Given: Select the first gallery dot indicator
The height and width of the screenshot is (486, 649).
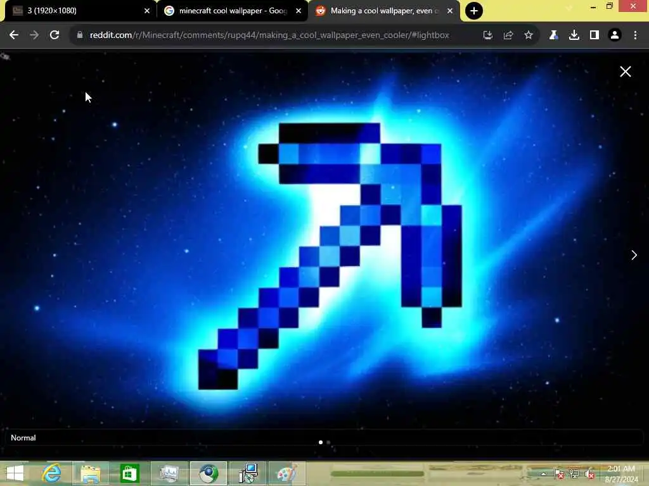Looking at the screenshot, I should [320, 442].
